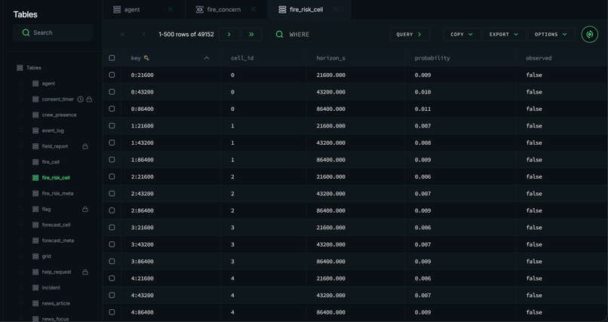Screen dimensions: 608x322
Task: Toggle the select-all header checkbox
Action: coord(112,58)
